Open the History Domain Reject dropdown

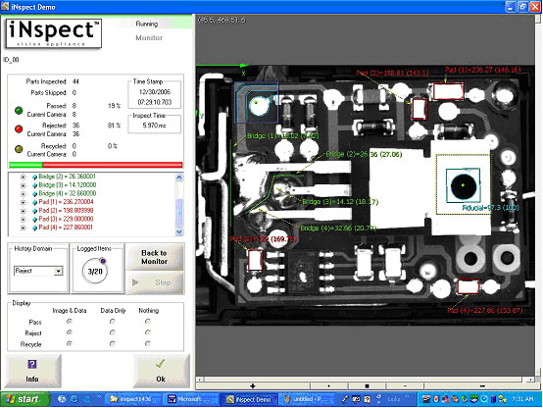(x=59, y=271)
